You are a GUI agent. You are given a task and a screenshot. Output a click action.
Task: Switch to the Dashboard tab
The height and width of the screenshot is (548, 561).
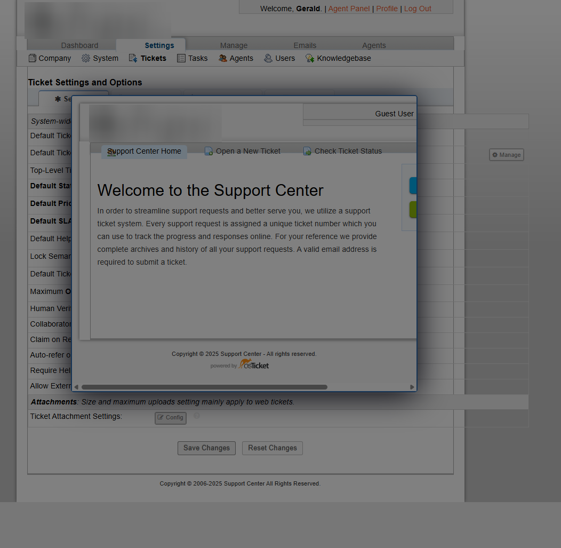(x=79, y=45)
